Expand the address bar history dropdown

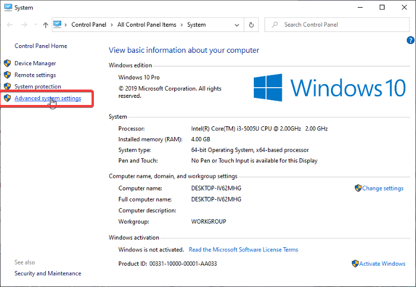[x=238, y=25]
